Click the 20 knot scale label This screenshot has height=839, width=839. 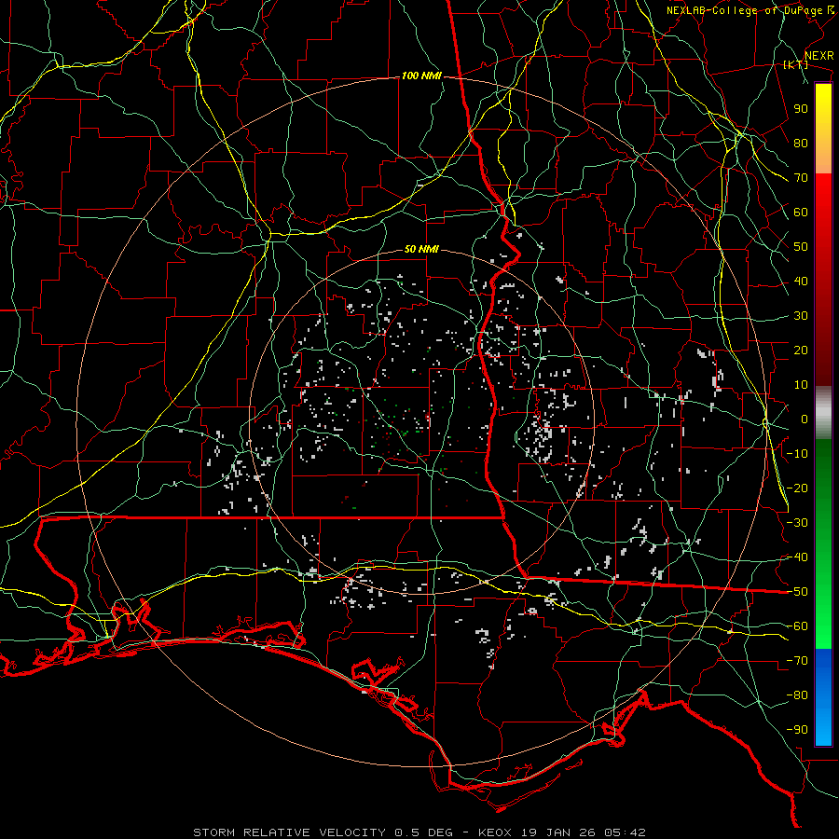click(x=801, y=350)
